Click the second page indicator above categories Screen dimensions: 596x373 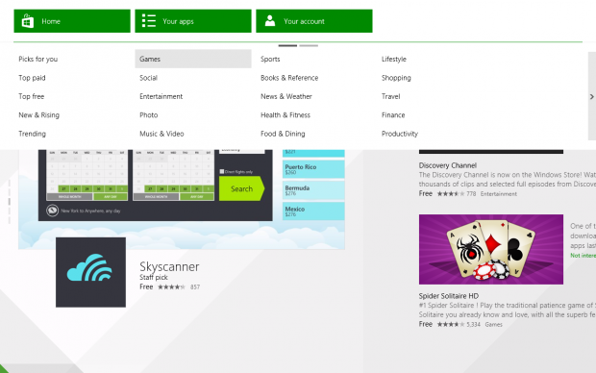point(309,45)
